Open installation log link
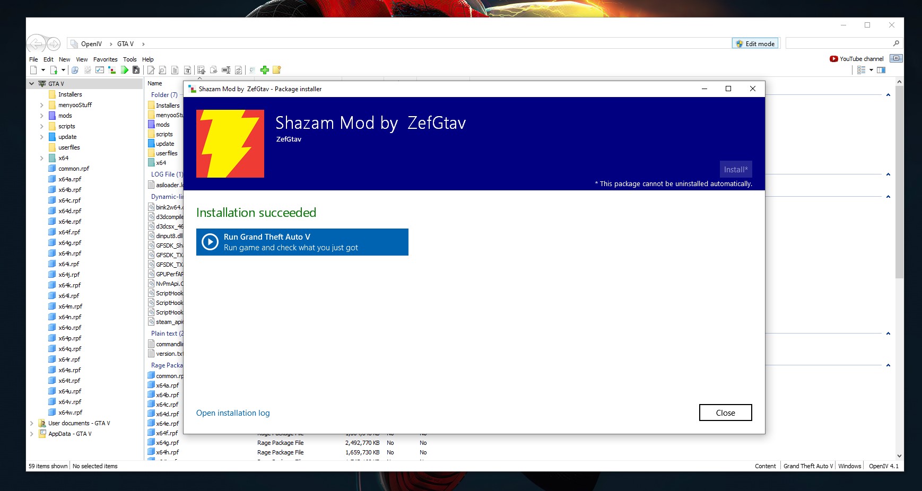The width and height of the screenshot is (922, 491). (x=233, y=413)
